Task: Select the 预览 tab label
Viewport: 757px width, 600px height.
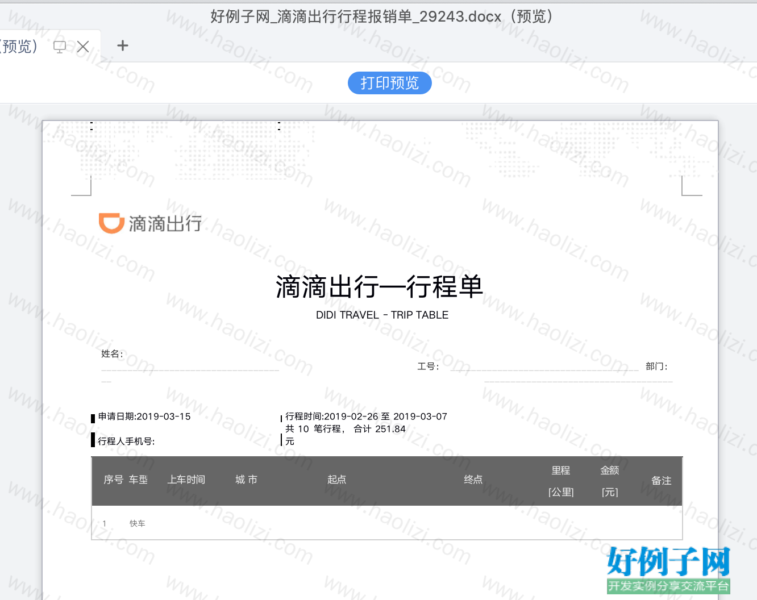Action: 18,46
